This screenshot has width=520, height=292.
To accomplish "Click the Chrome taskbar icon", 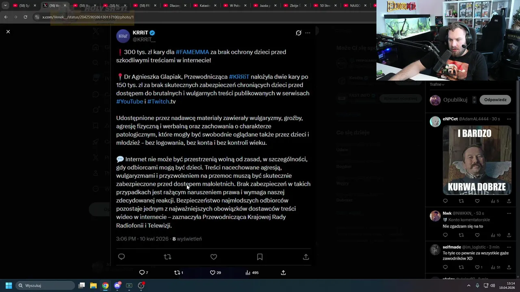I will [105, 286].
